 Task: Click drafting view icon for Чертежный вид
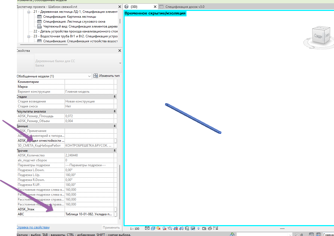pyautogui.click(x=39, y=26)
